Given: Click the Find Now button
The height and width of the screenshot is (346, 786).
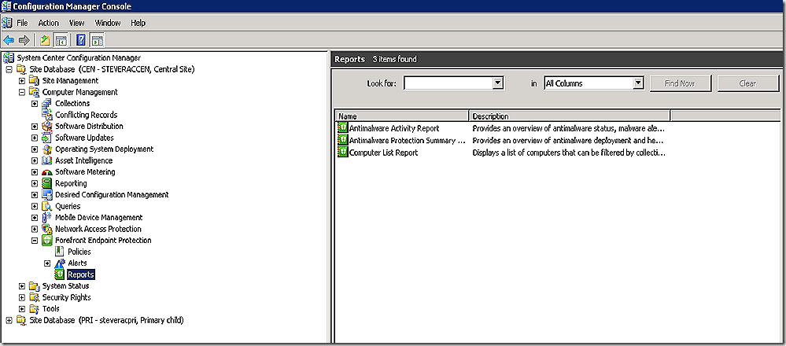Looking at the screenshot, I should tap(680, 83).
